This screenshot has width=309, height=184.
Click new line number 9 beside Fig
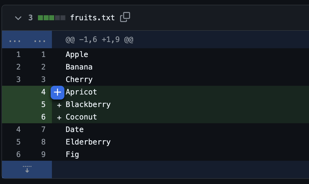[x=43, y=154]
